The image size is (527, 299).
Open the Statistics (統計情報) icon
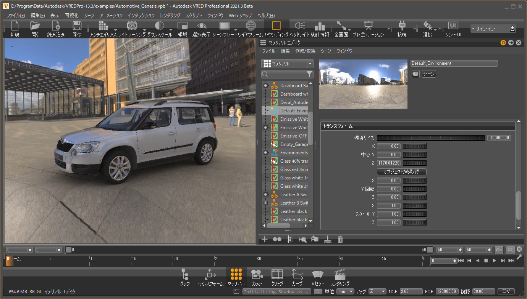320,26
